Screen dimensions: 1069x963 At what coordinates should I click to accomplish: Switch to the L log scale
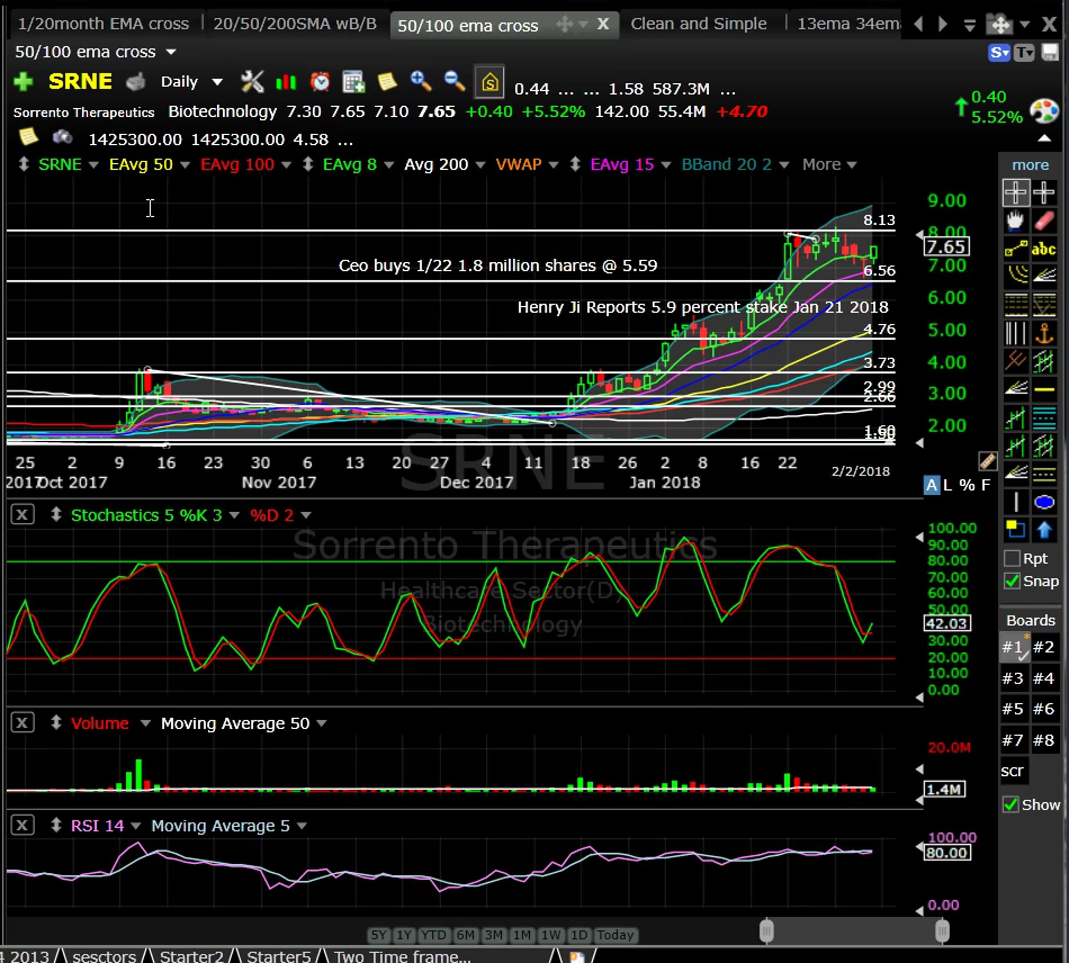pos(948,485)
